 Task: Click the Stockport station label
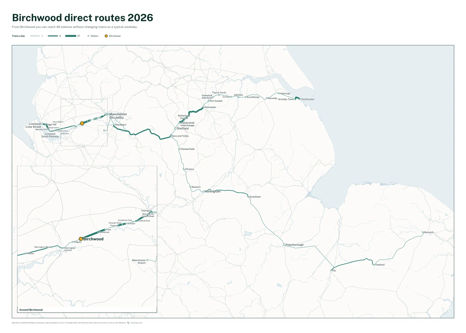[121, 125]
